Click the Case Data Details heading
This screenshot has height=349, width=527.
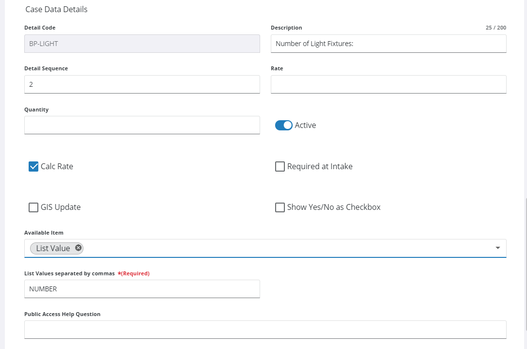click(56, 9)
